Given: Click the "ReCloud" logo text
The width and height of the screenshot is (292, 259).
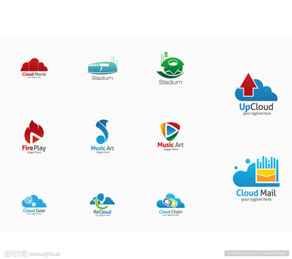Looking at the screenshot, I should [x=102, y=212].
